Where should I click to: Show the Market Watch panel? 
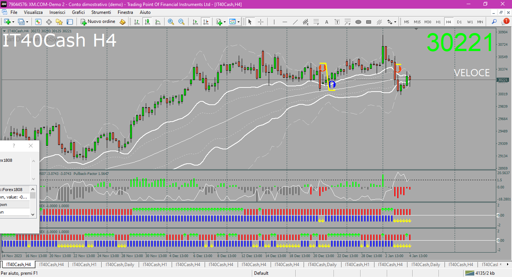pyautogui.click(x=38, y=22)
